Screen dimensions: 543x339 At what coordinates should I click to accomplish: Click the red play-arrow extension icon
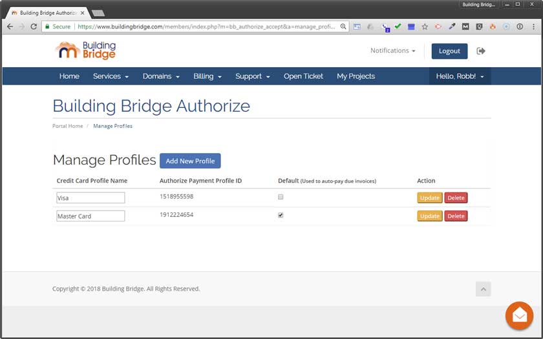tap(438, 26)
